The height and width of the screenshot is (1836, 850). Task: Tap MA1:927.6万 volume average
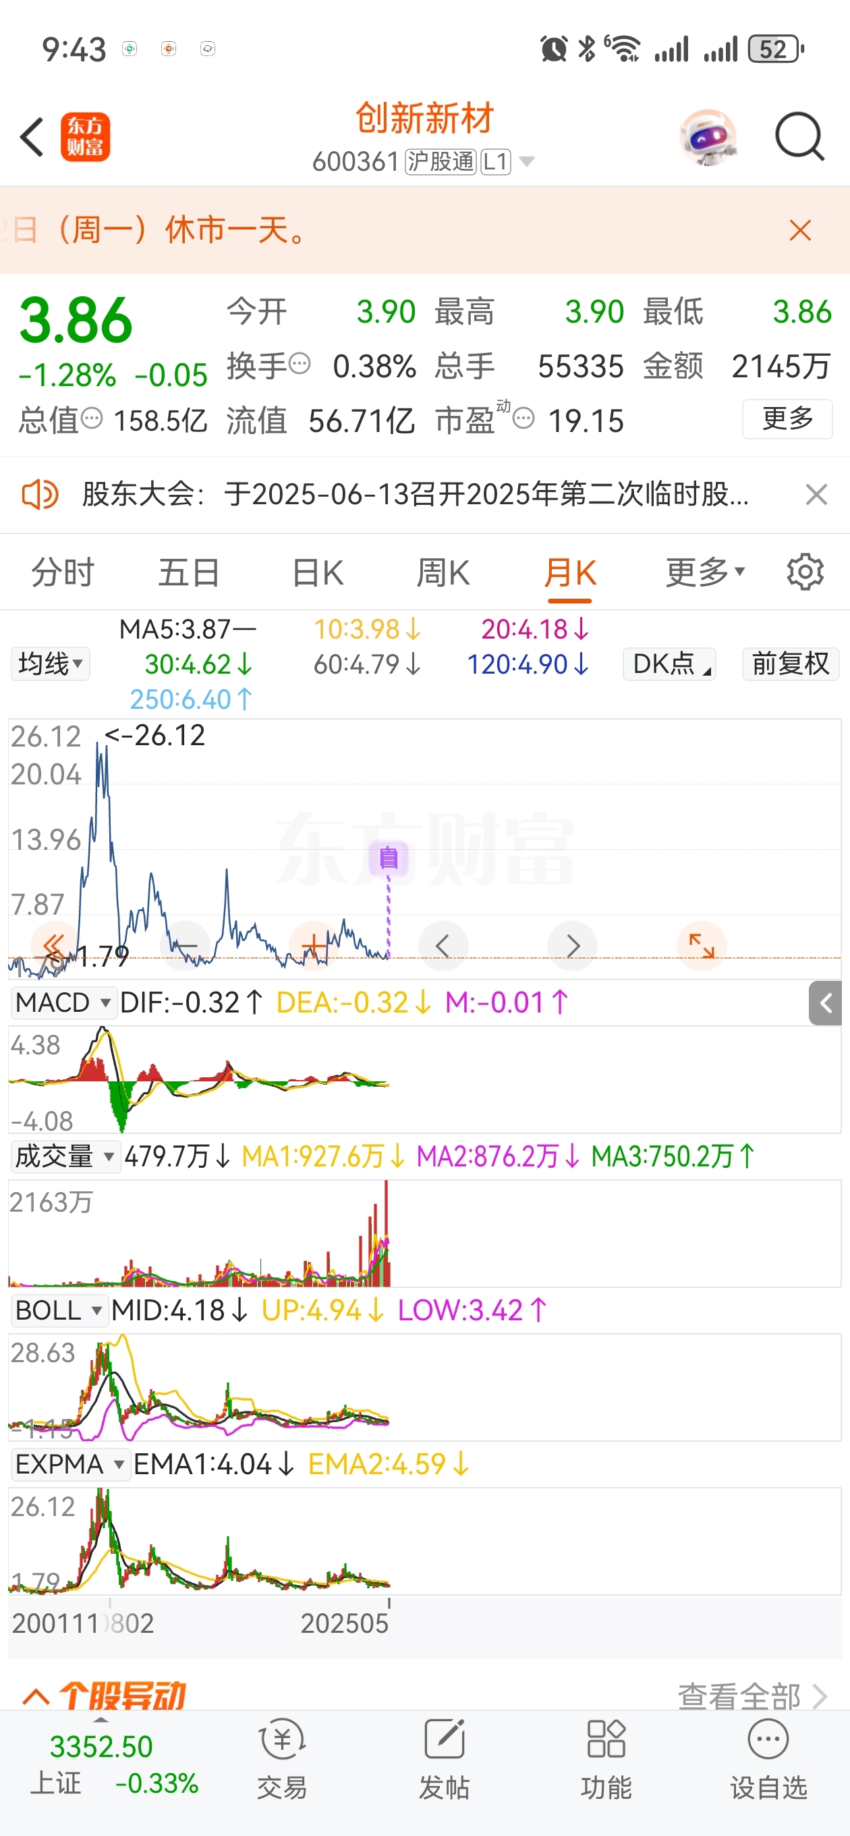tap(324, 1156)
